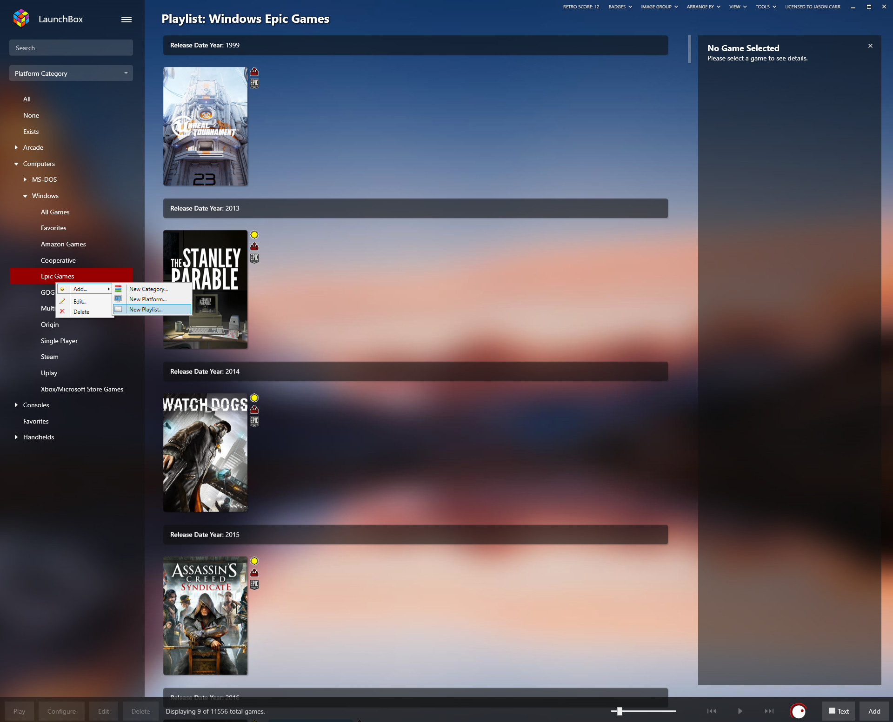
Task: Select the Watch Dogs box art
Action: coord(205,453)
